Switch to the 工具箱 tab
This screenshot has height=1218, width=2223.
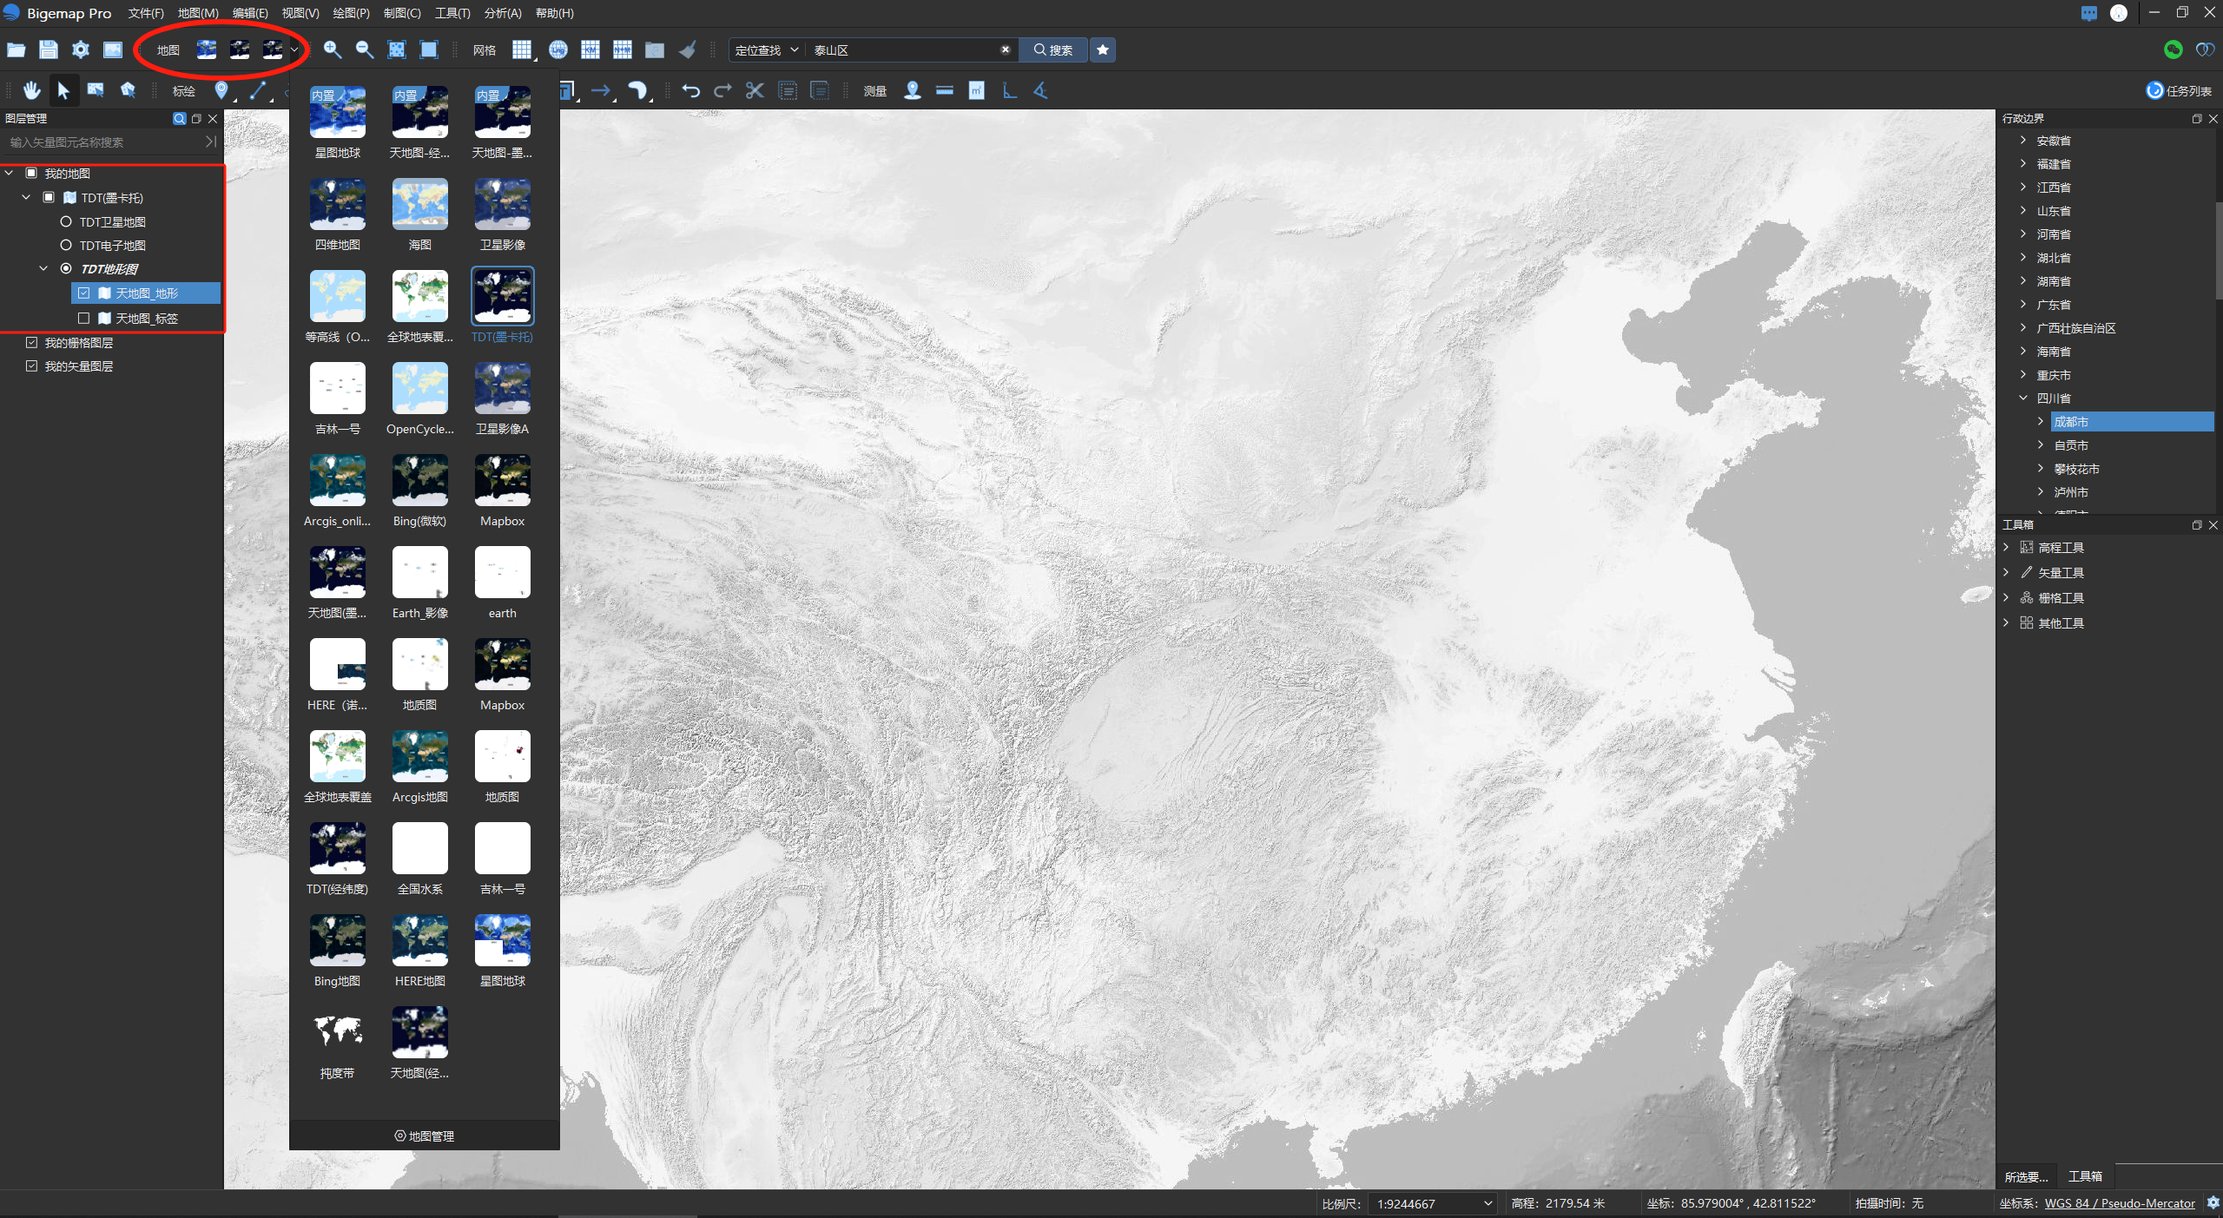(x=2084, y=1176)
